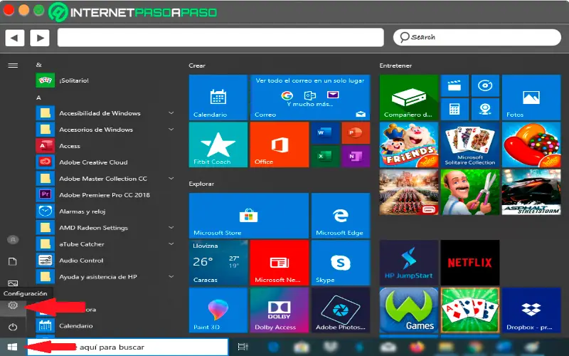Open the March of Empires game tile
Viewport: 569px width, 356px height.
(409, 192)
